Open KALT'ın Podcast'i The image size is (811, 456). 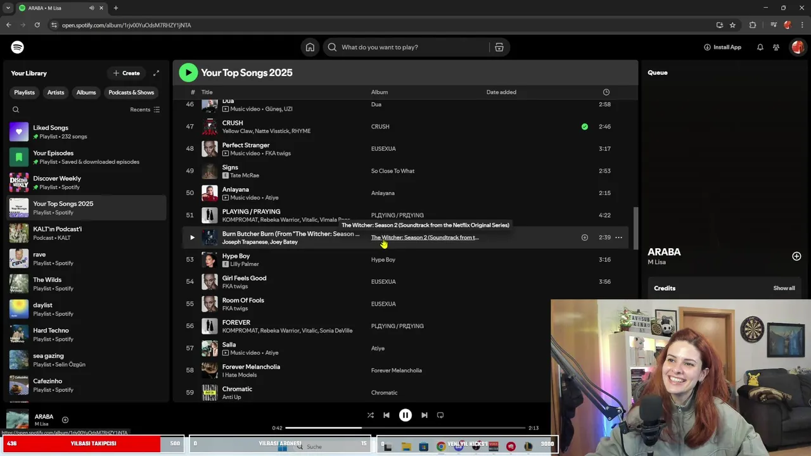(x=87, y=233)
